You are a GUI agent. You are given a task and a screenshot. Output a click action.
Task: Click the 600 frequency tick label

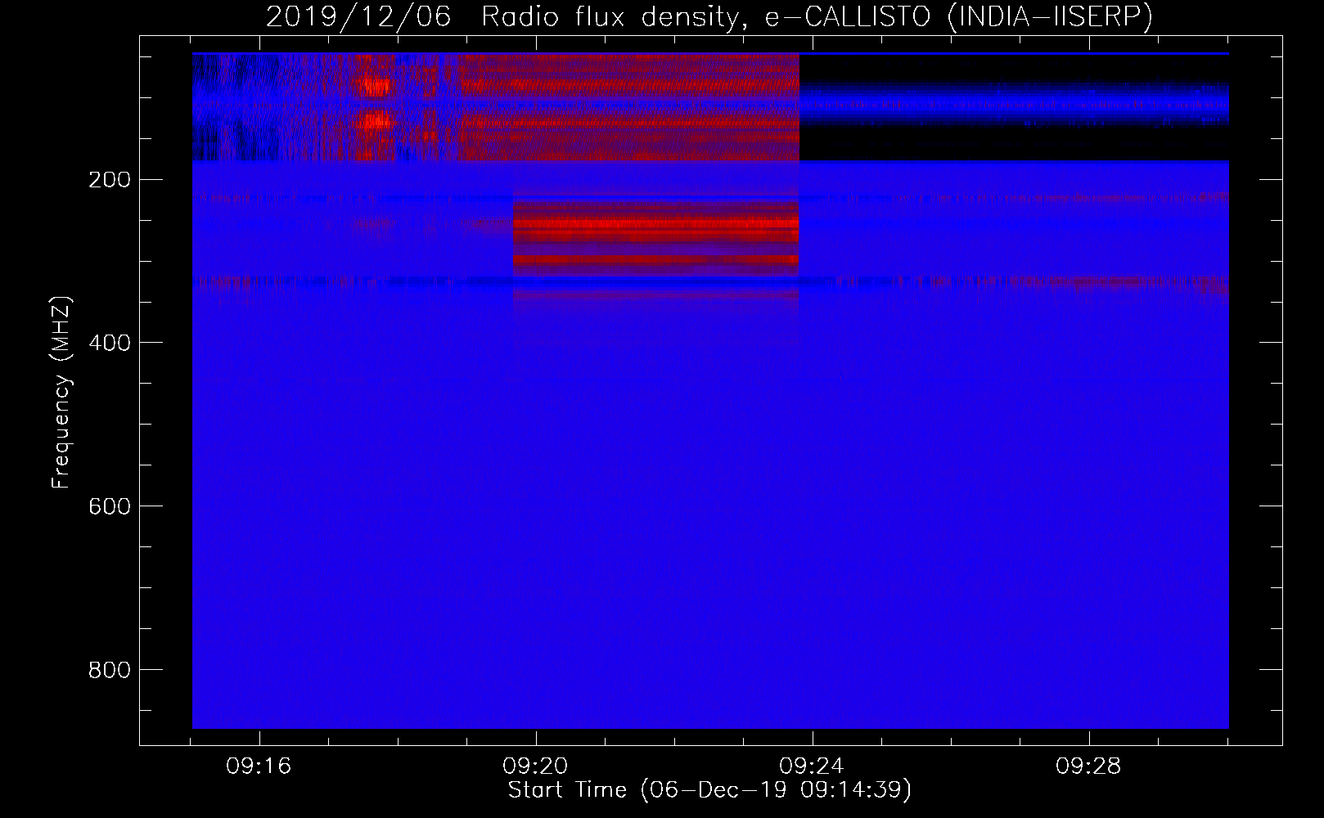click(x=110, y=507)
